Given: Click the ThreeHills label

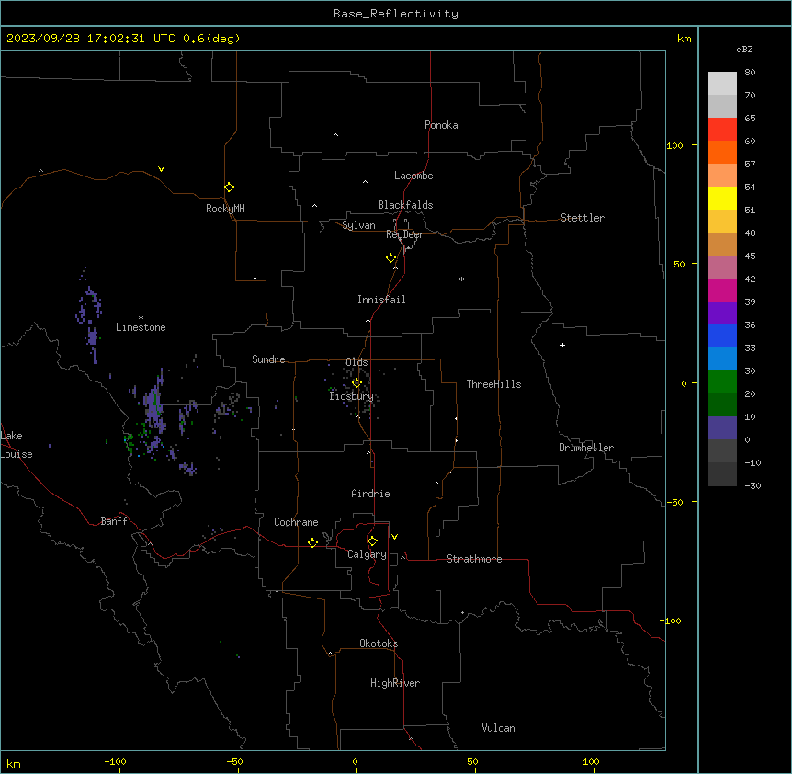Looking at the screenshot, I should (x=494, y=384).
